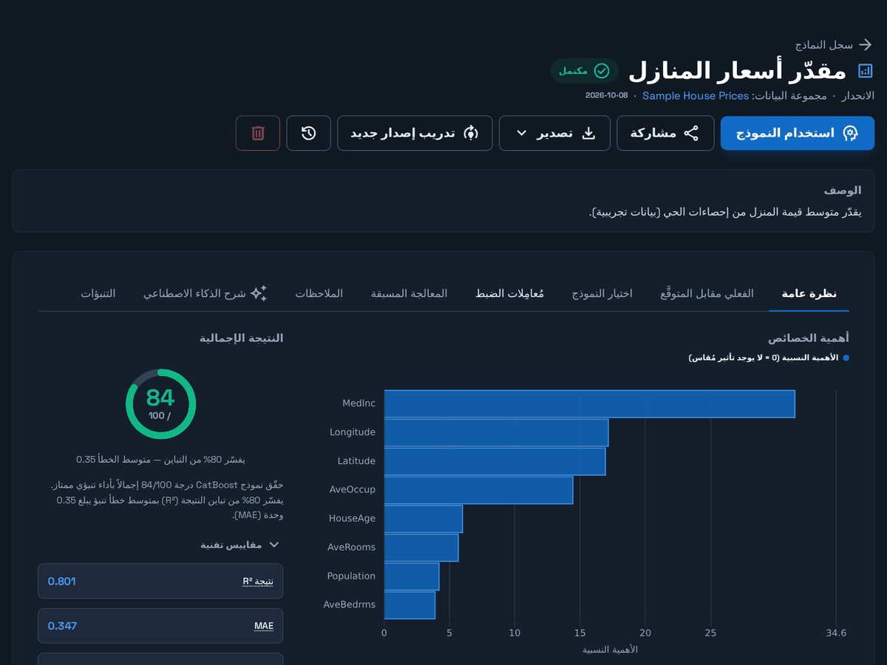
Task: Click the 84 score circular gauge
Action: click(160, 404)
